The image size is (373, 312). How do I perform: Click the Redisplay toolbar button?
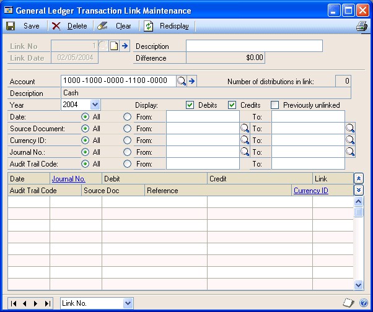(166, 26)
